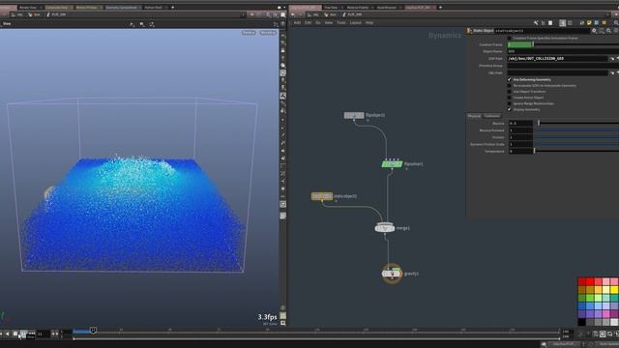Open the parameter gear menu for Static Object
Screen dimensions: 619x348
click(594, 31)
